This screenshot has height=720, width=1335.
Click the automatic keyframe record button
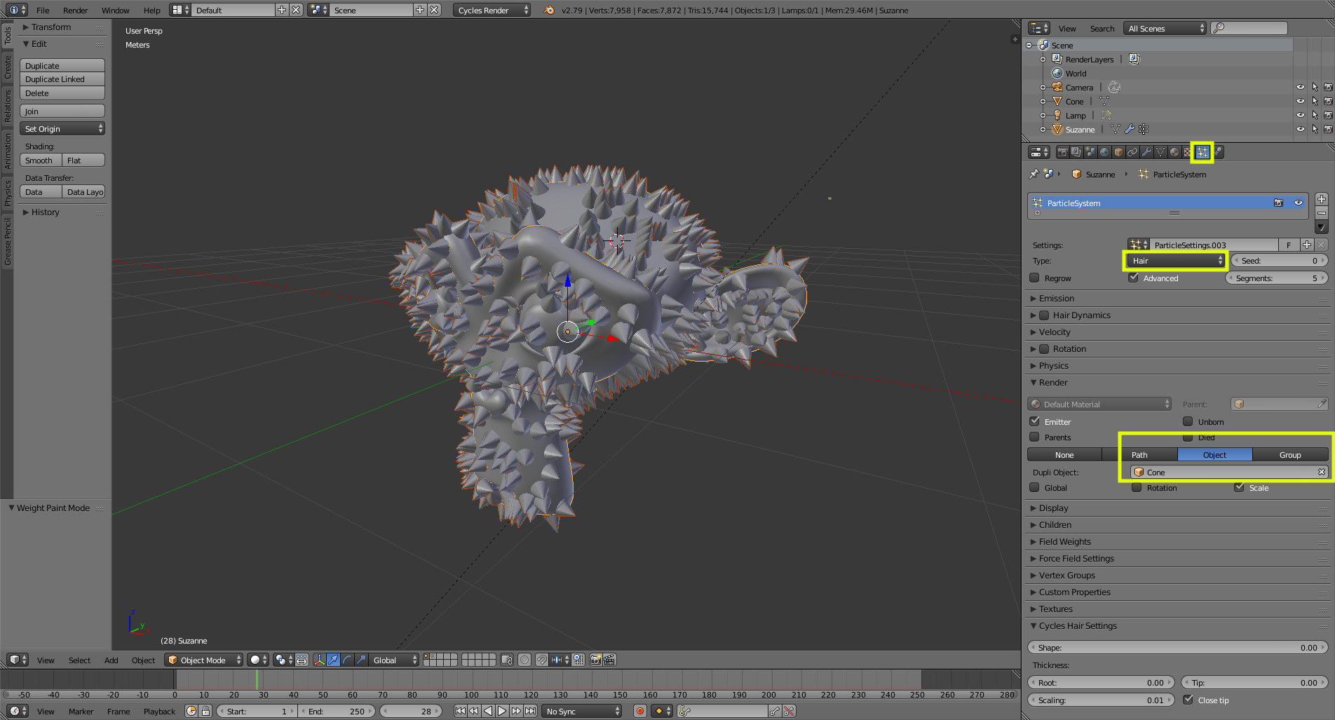639,711
